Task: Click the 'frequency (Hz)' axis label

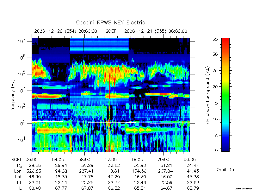Action: coord(13,95)
